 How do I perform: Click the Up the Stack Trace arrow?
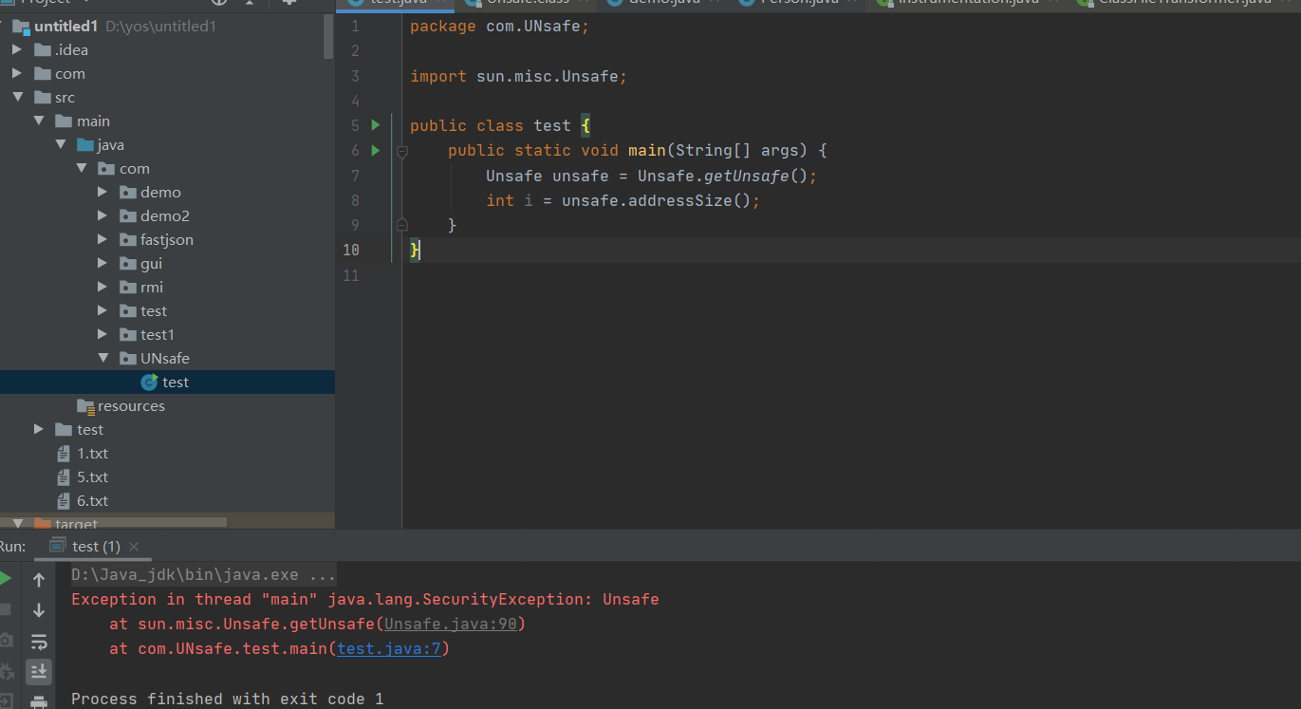tap(39, 579)
